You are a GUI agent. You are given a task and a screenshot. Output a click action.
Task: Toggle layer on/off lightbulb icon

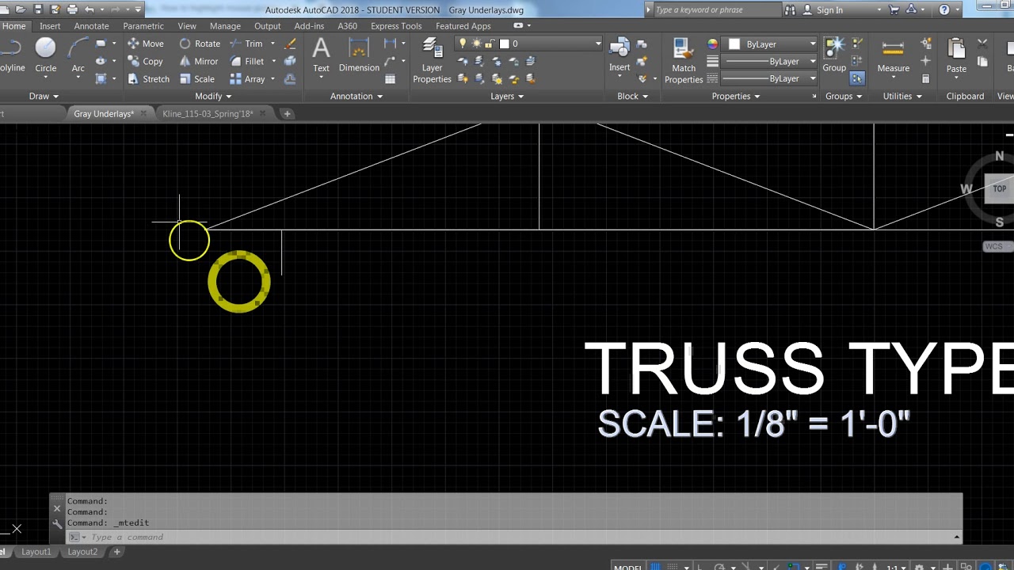pyautogui.click(x=463, y=44)
